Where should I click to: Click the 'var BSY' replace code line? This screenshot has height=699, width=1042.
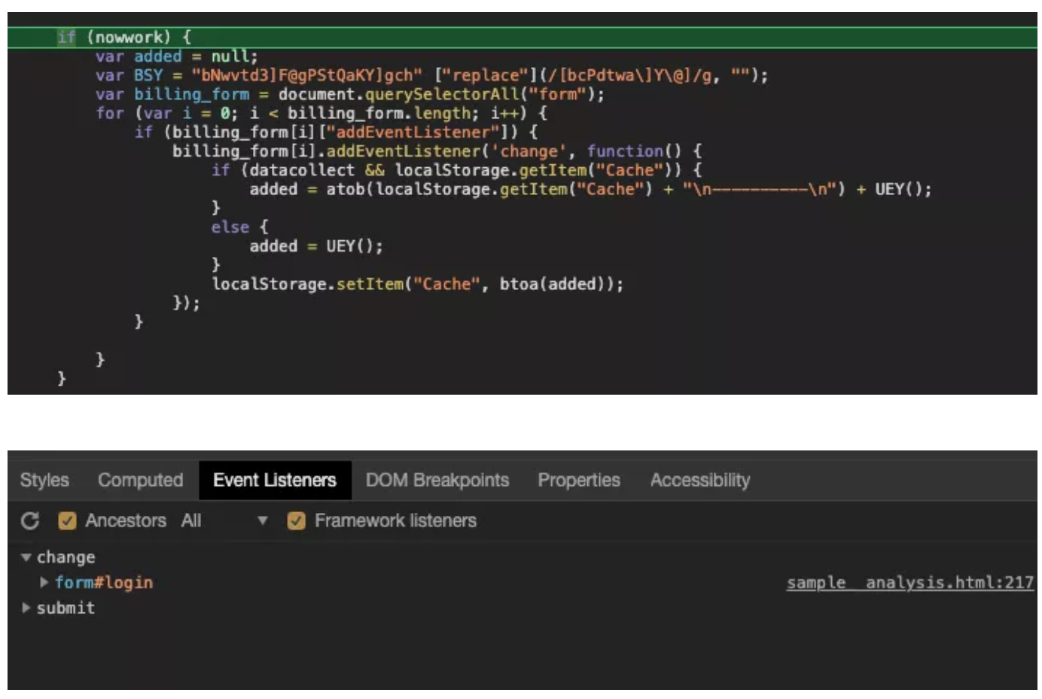[x=431, y=75]
